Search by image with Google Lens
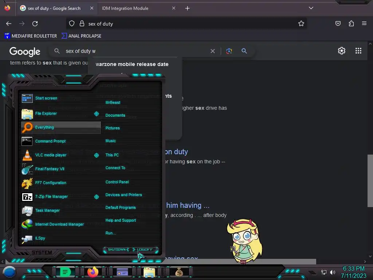The width and height of the screenshot is (373, 280). click(229, 51)
